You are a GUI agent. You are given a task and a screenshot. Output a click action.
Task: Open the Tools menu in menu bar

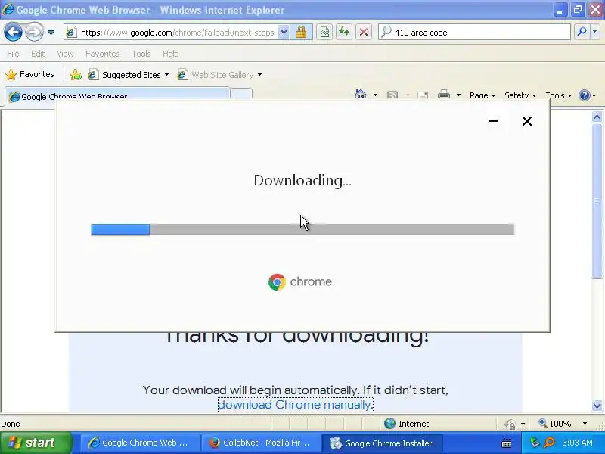point(141,54)
